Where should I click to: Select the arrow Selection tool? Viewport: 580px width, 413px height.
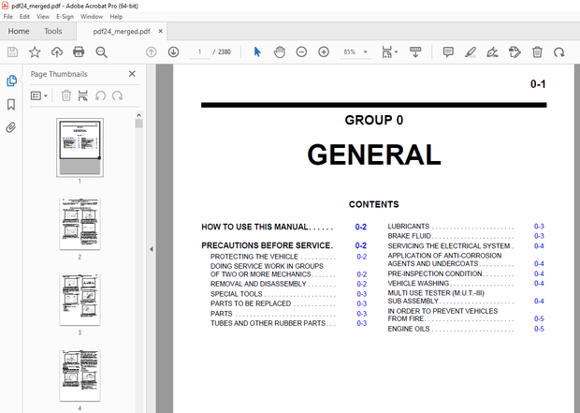(x=257, y=52)
